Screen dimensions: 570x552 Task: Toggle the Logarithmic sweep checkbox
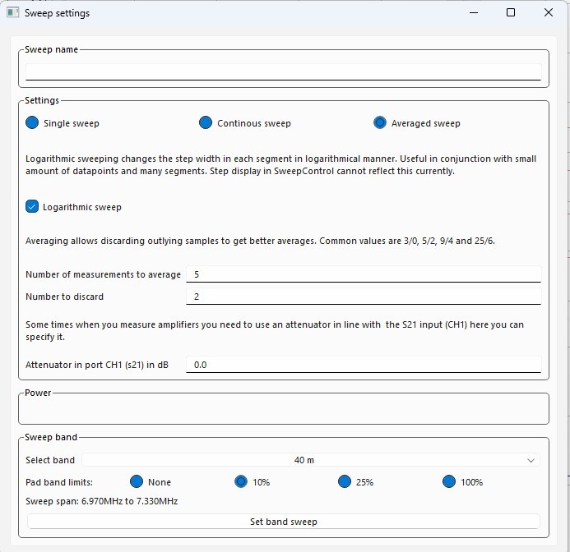(32, 207)
